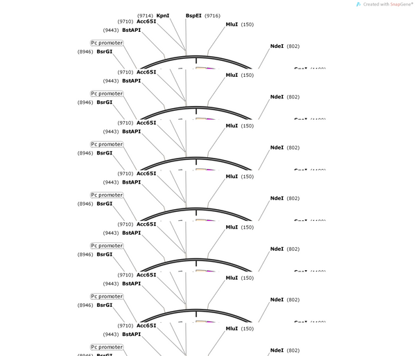Select the second NdeI (802) label from the top
Viewport: 416px width, 356px height.
tap(285, 97)
